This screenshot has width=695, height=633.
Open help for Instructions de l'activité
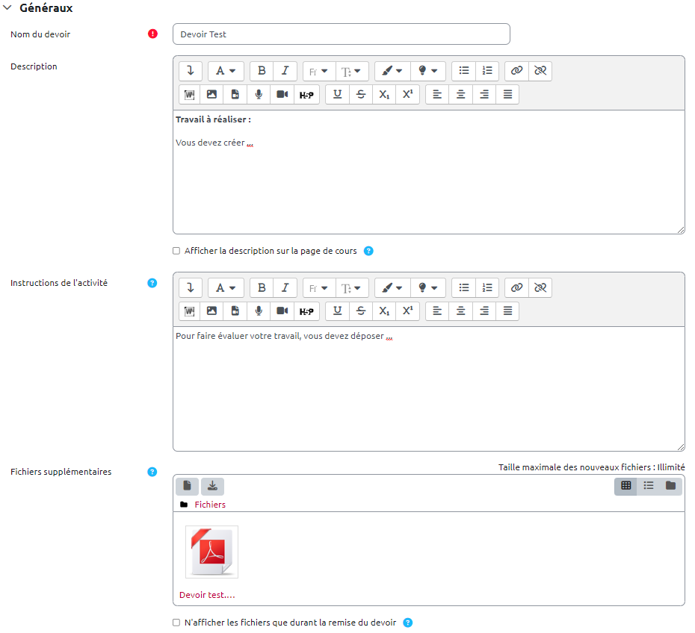(x=152, y=283)
